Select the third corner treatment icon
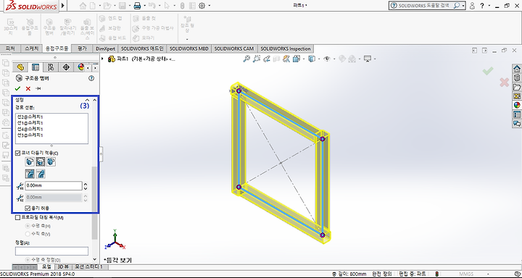 point(51,162)
